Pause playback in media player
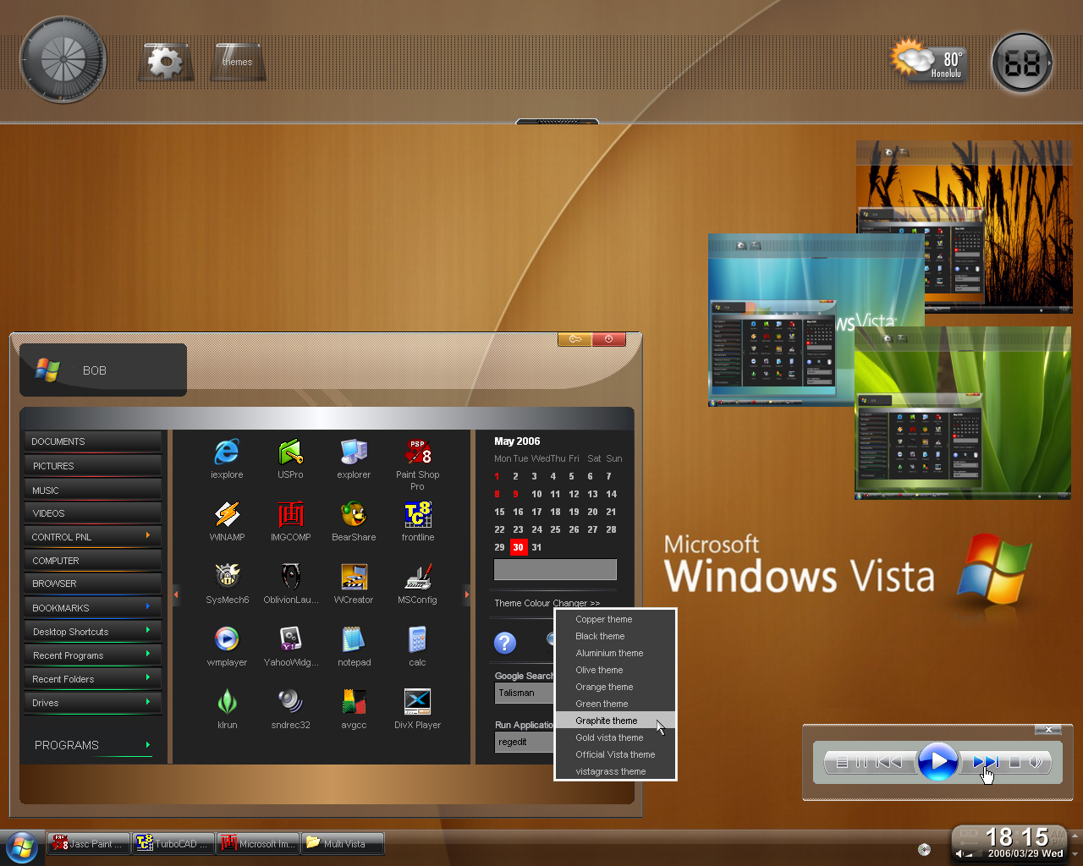This screenshot has width=1083, height=866. pyautogui.click(x=861, y=762)
